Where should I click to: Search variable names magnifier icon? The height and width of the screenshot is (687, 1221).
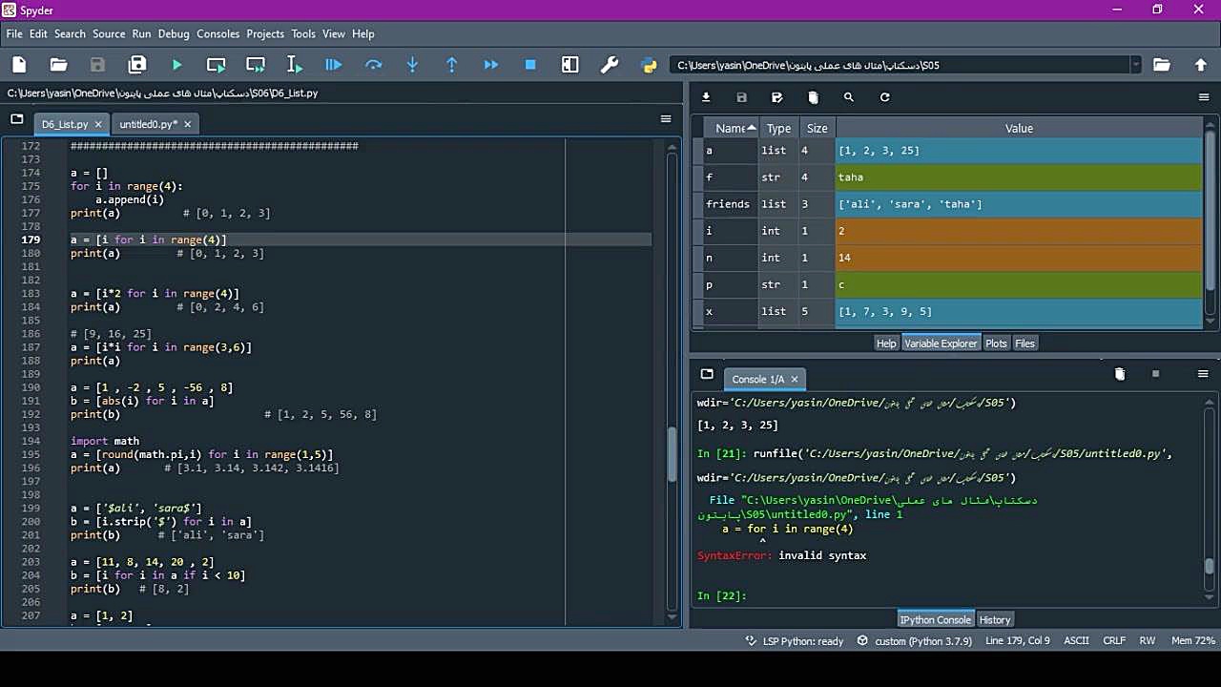849,97
